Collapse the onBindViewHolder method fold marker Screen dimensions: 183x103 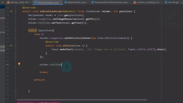(x=16, y=11)
